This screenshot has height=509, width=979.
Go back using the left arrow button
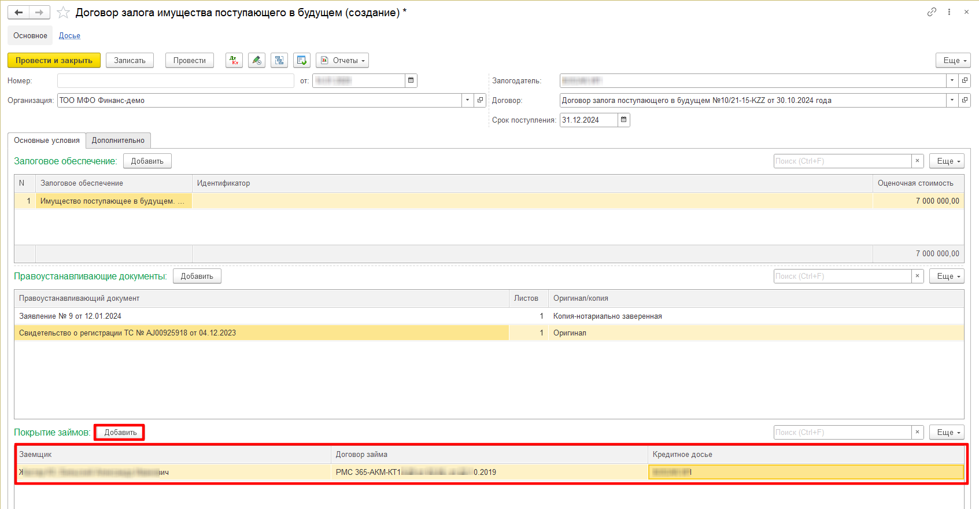click(19, 12)
